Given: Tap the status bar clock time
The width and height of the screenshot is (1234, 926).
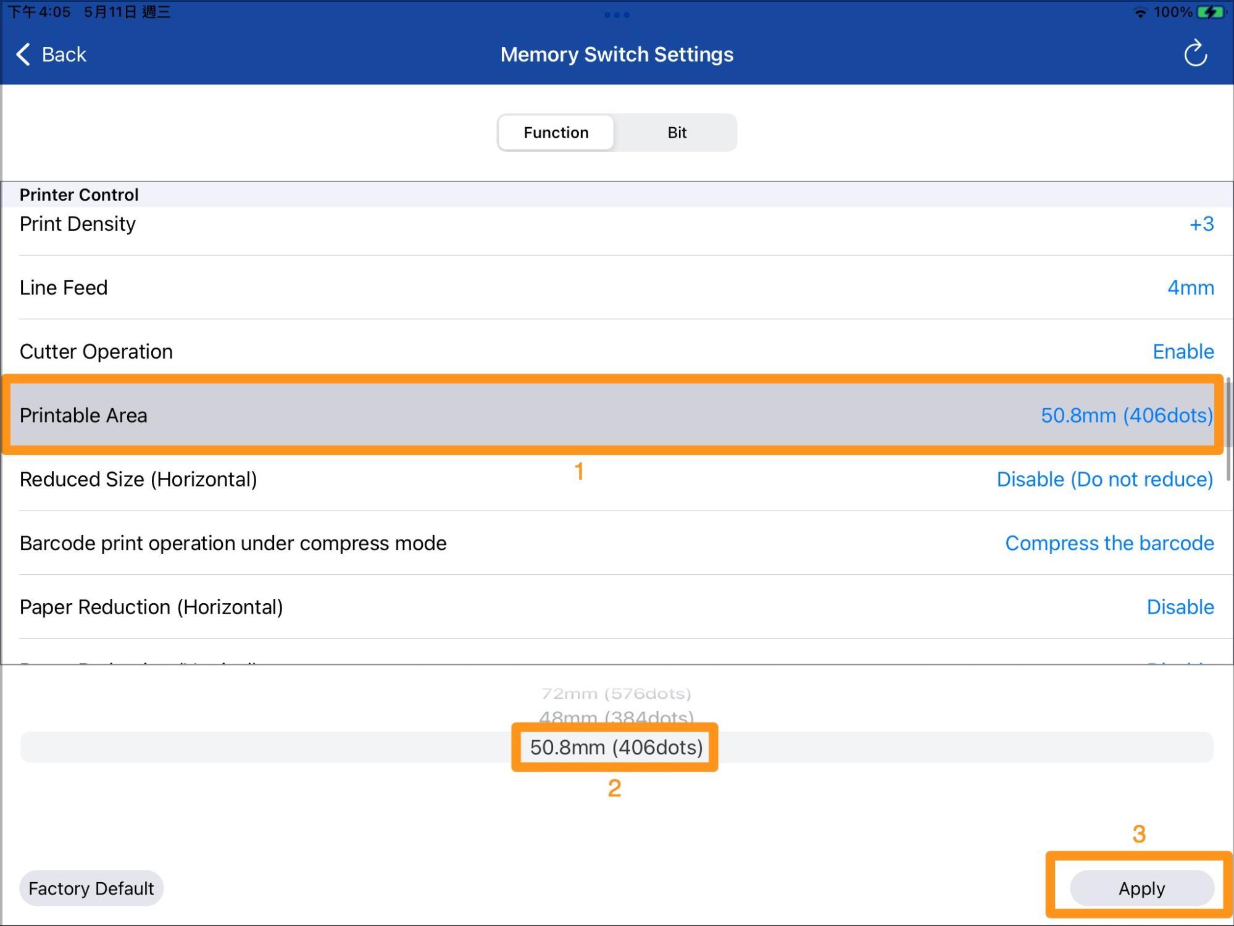Looking at the screenshot, I should point(39,12).
